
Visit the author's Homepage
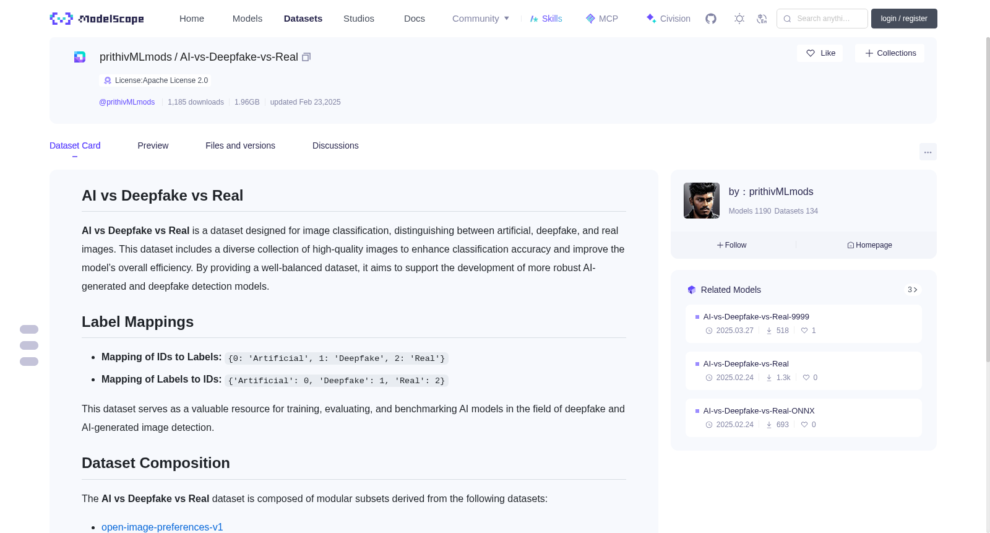point(869,245)
